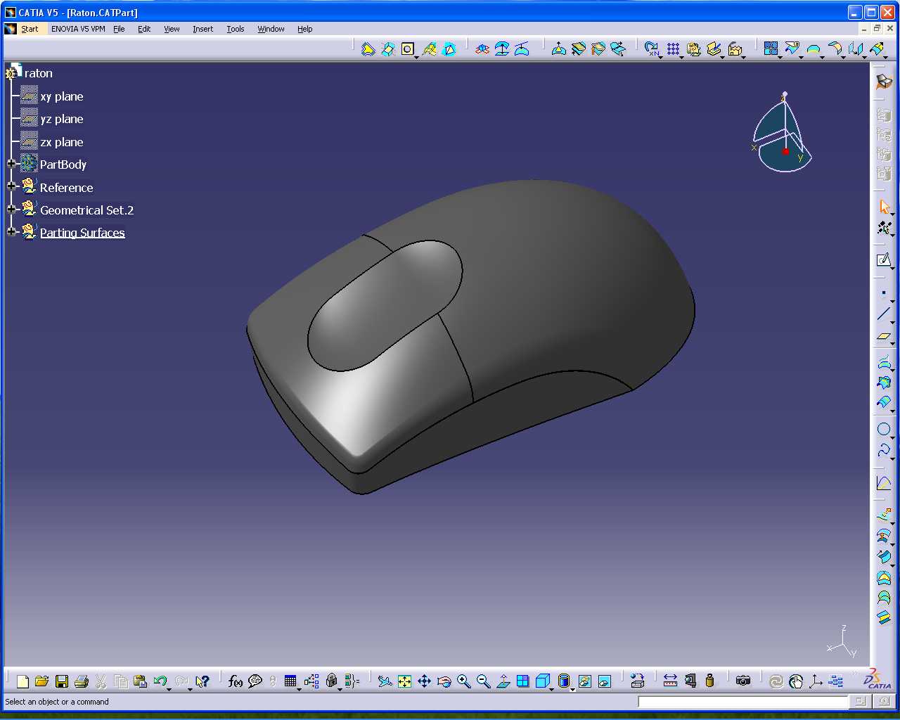
Task: Select the Pan arrows icon
Action: tap(424, 681)
